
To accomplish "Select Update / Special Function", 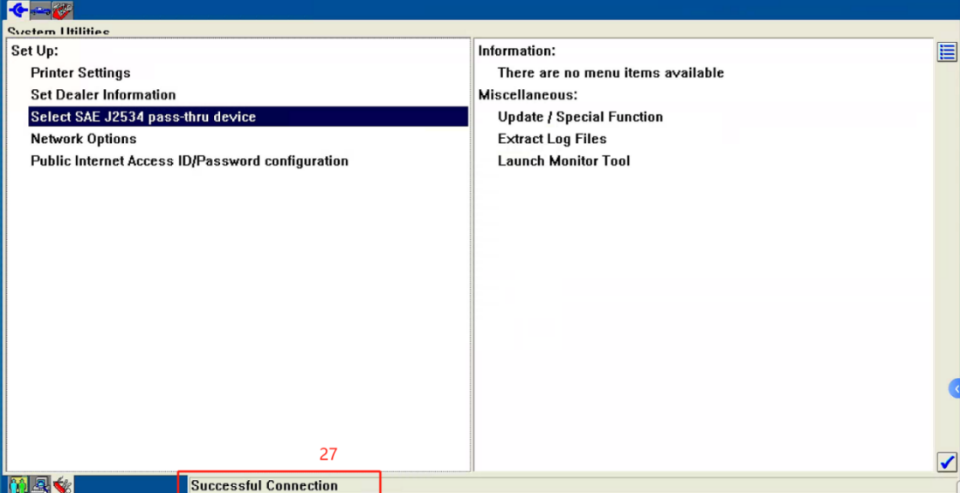I will pyautogui.click(x=580, y=117).
